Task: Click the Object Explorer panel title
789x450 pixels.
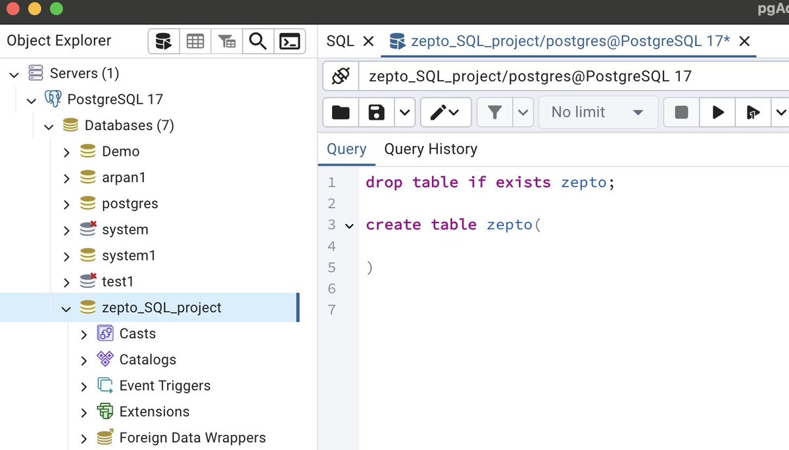Action: [x=59, y=41]
